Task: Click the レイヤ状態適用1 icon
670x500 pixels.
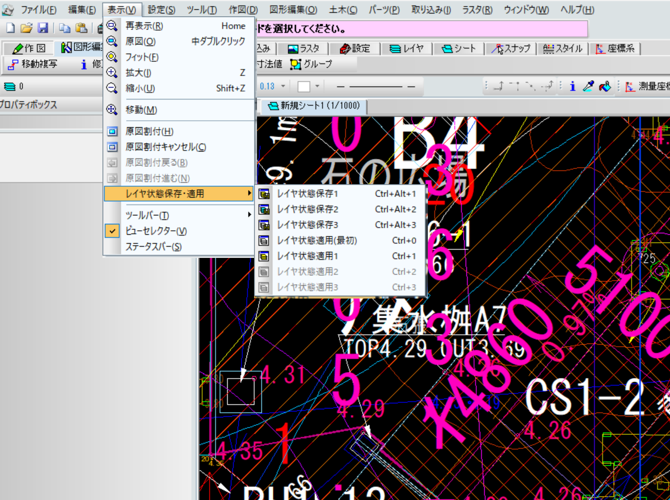Action: pyautogui.click(x=264, y=256)
